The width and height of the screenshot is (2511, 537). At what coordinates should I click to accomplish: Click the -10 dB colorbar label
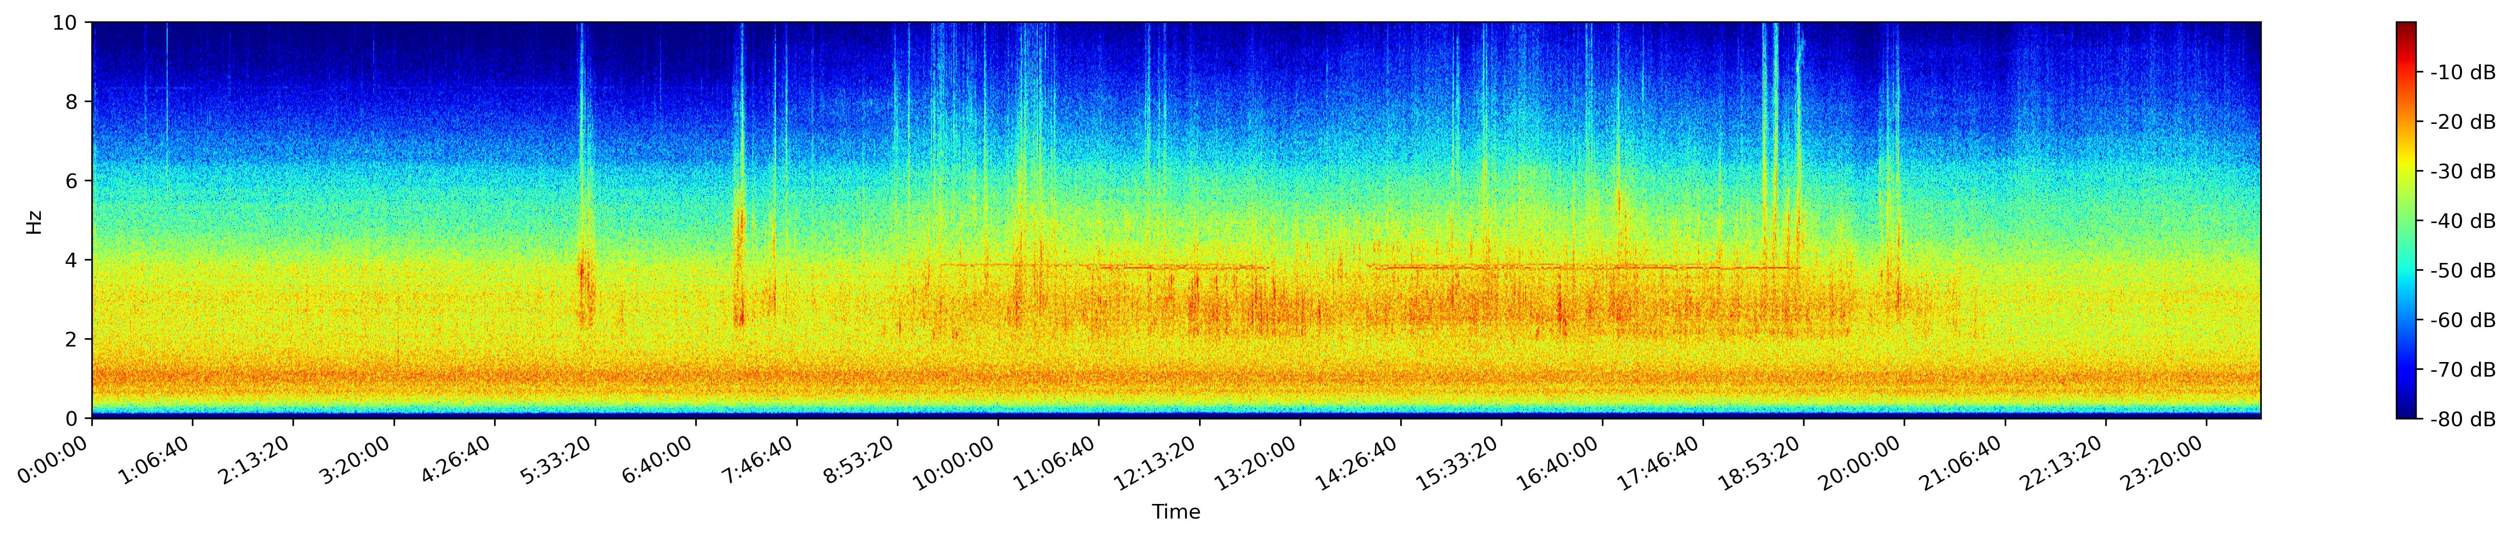2462,72
